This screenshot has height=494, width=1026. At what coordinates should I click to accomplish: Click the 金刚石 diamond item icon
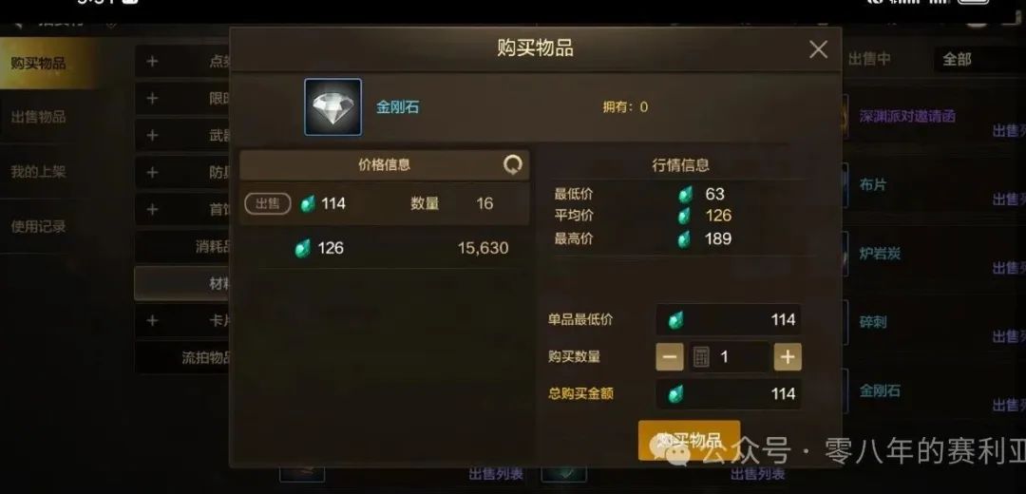click(x=332, y=106)
